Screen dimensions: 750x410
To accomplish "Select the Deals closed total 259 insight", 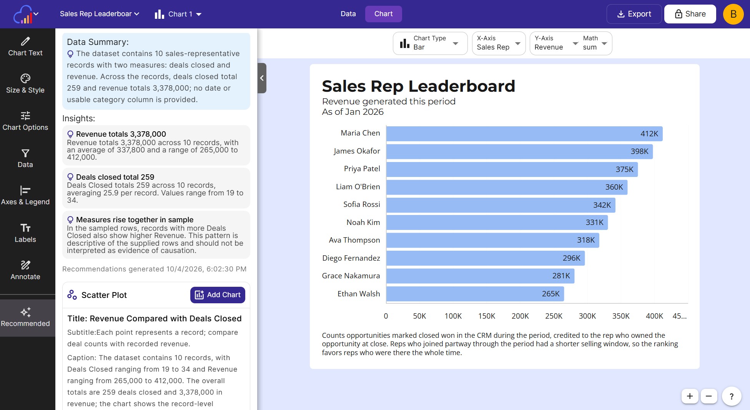I will [x=156, y=188].
